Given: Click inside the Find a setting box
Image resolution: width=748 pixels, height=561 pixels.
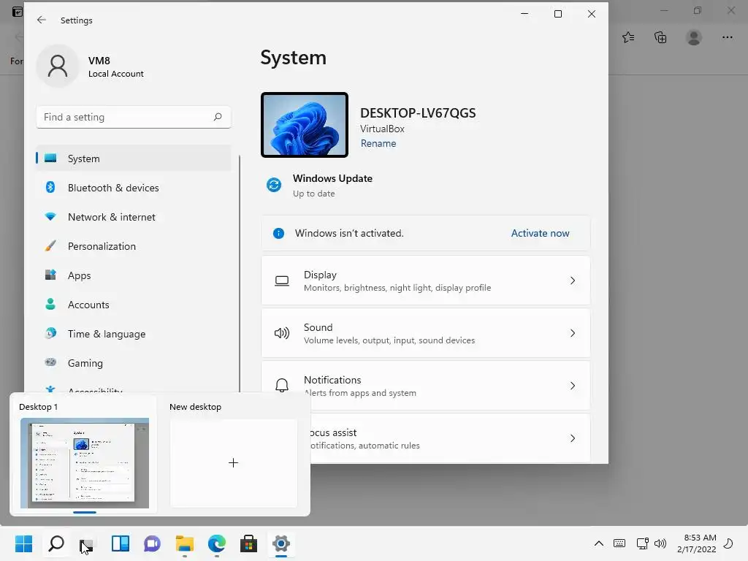Looking at the screenshot, I should pyautogui.click(x=134, y=117).
